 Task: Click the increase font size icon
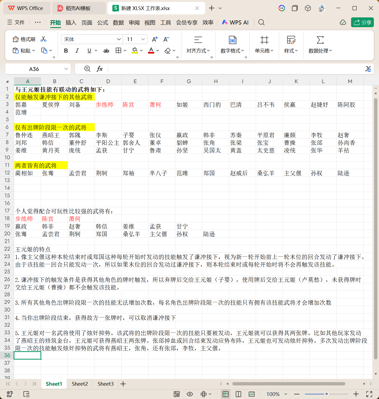[x=155, y=39]
